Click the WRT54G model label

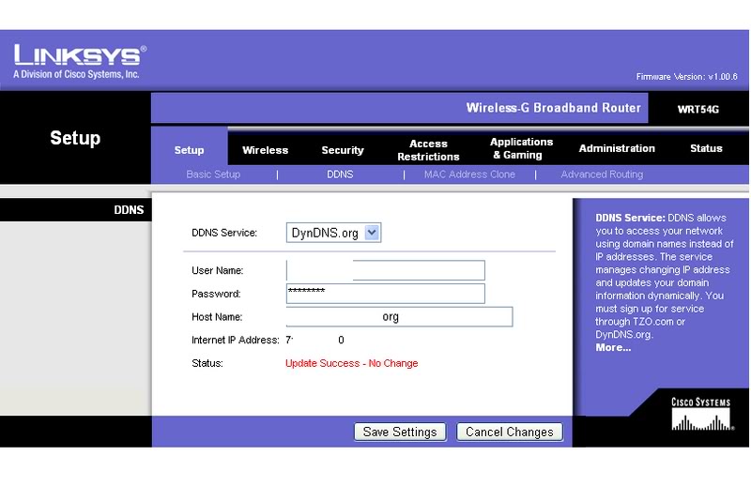coord(697,109)
